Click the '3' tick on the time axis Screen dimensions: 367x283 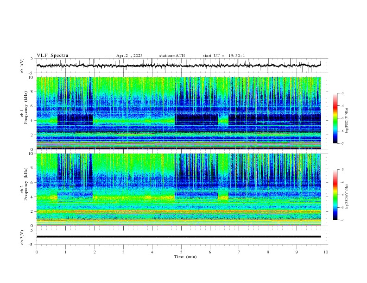pyautogui.click(x=123, y=252)
